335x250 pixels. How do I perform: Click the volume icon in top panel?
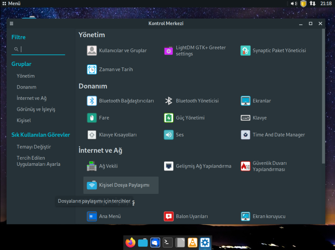pyautogui.click(x=294, y=3)
